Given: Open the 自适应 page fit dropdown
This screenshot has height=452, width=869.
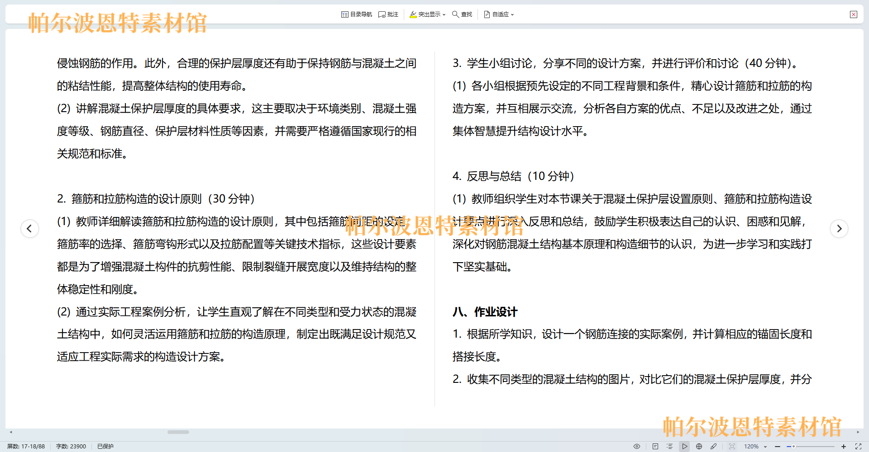Looking at the screenshot, I should tap(499, 14).
